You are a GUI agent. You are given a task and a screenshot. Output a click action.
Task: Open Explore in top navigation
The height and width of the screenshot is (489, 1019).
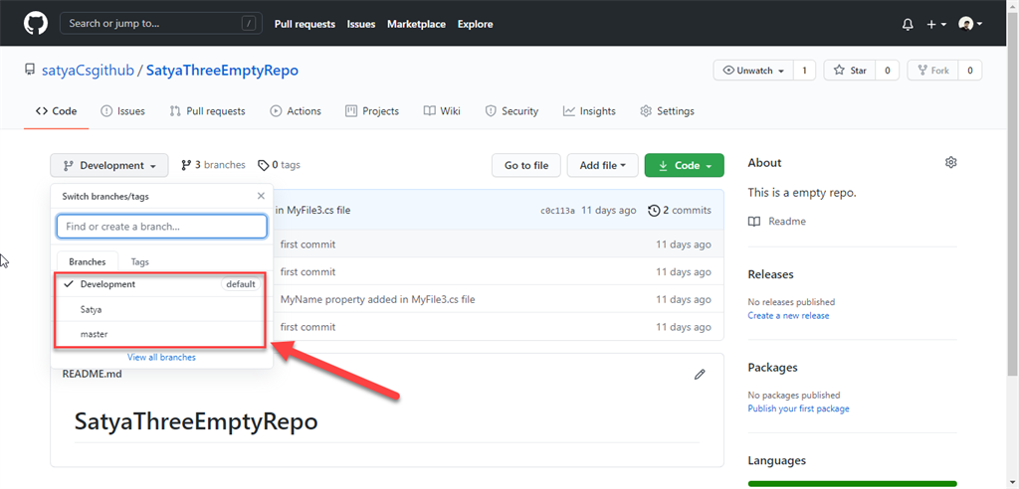pyautogui.click(x=475, y=24)
